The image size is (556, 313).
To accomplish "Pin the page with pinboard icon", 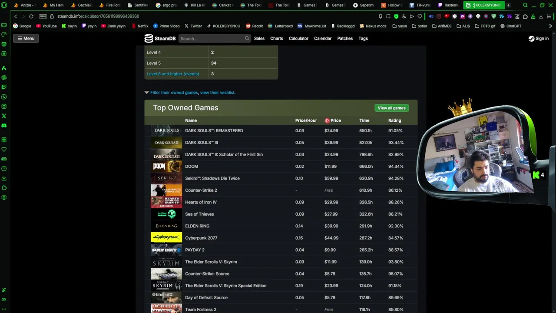I will pyautogui.click(x=380, y=17).
